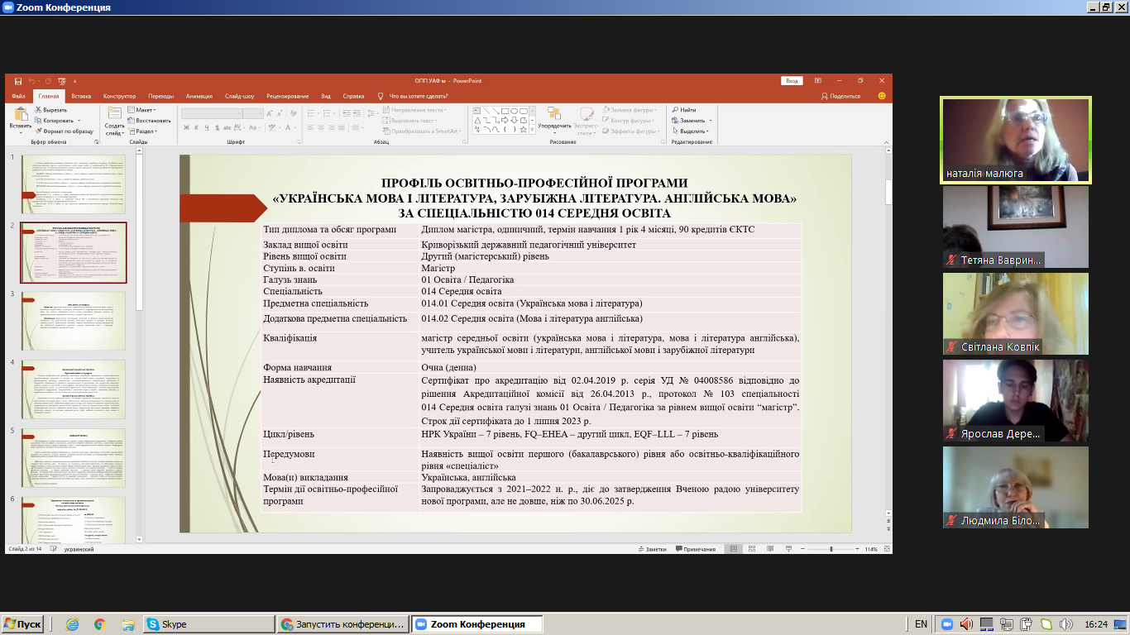This screenshot has width=1130, height=635.
Task: Toggle the Notes (Заметки) pane
Action: (651, 549)
